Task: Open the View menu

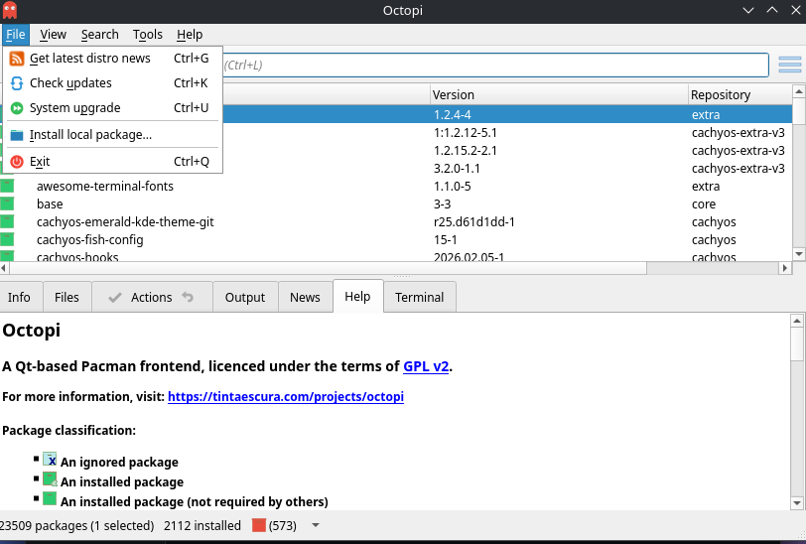Action: point(53,35)
